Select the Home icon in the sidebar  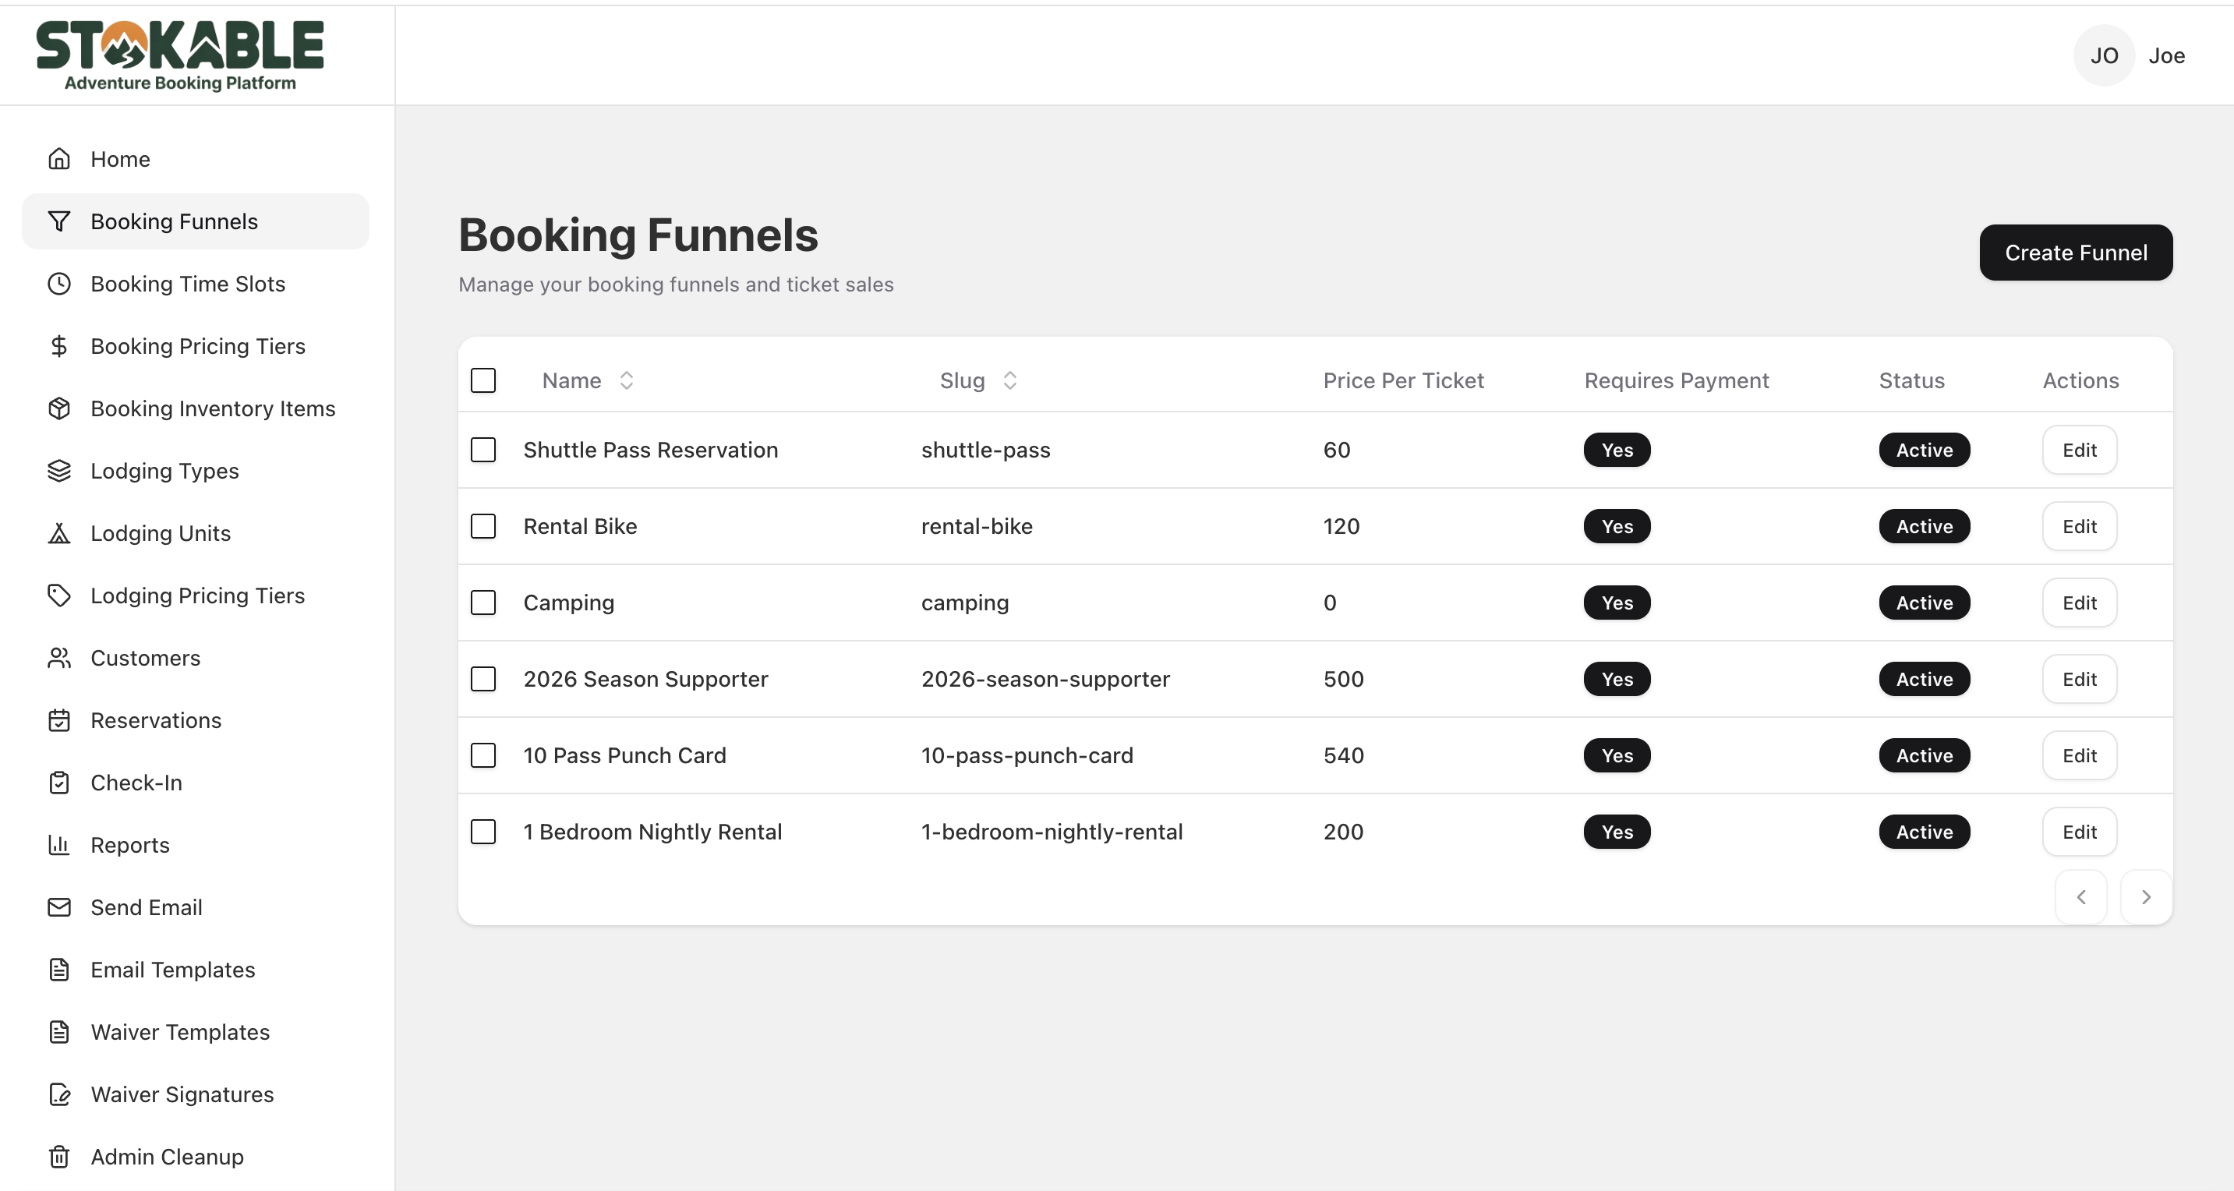[58, 159]
